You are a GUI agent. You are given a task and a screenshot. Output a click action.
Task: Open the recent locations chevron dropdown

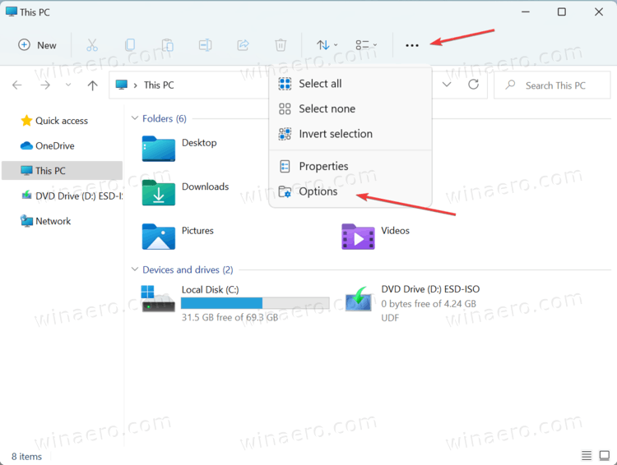68,85
